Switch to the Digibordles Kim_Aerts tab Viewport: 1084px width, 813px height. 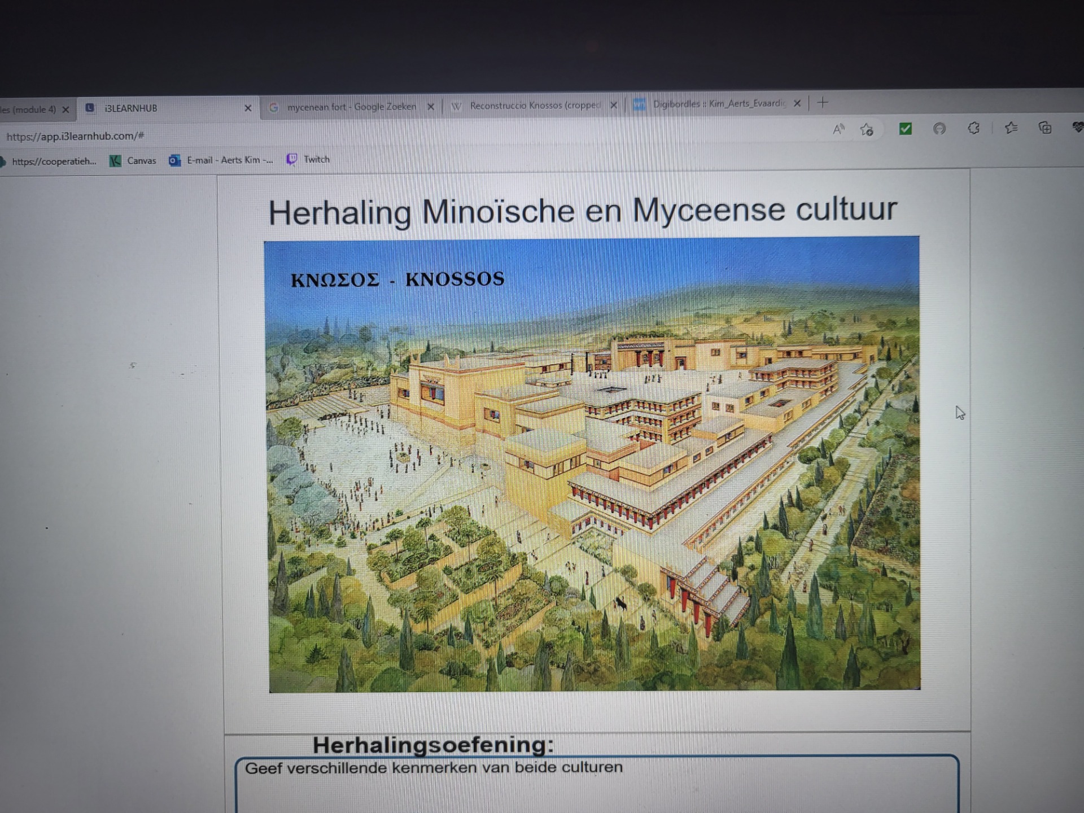pyautogui.click(x=717, y=104)
